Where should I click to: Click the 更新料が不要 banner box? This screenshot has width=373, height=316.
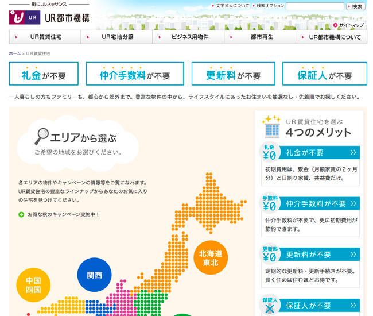tap(234, 74)
